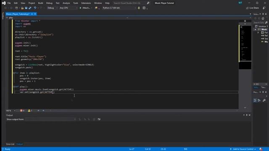Image resolution: width=269 pixels, height=151 pixels.
Task: Open the Edit menu
Action: 16,3
